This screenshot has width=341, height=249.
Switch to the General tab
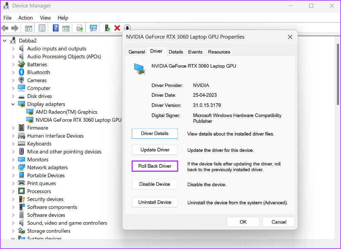pos(137,52)
